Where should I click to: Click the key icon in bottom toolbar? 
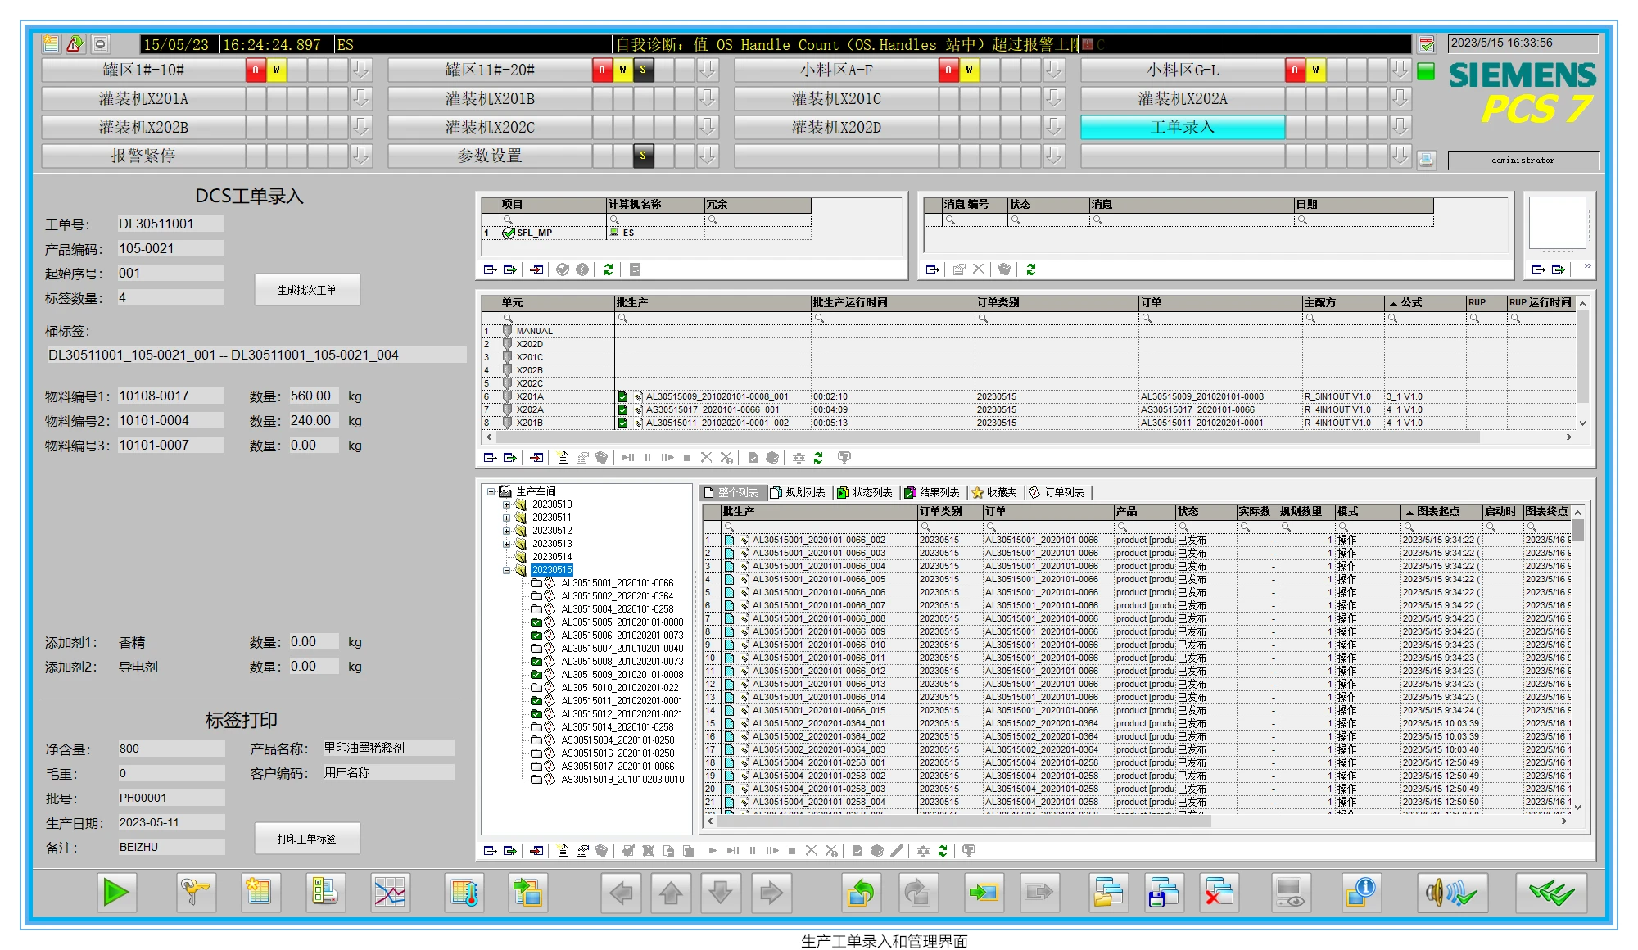(195, 892)
